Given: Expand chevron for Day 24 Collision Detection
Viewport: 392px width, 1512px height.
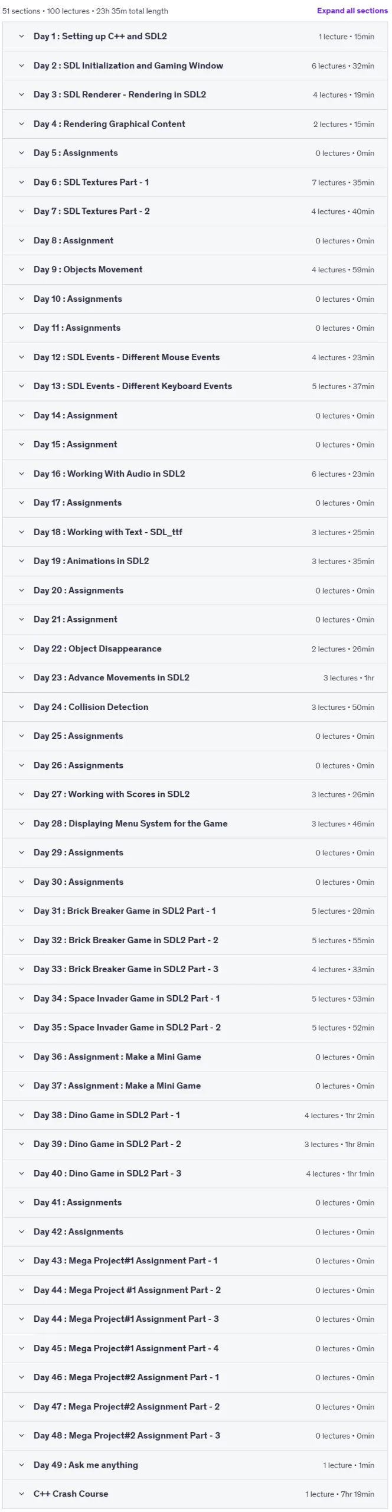Looking at the screenshot, I should click(22, 707).
